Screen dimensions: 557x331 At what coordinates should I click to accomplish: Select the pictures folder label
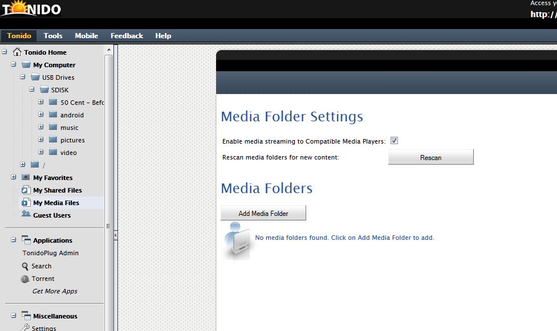coord(72,140)
